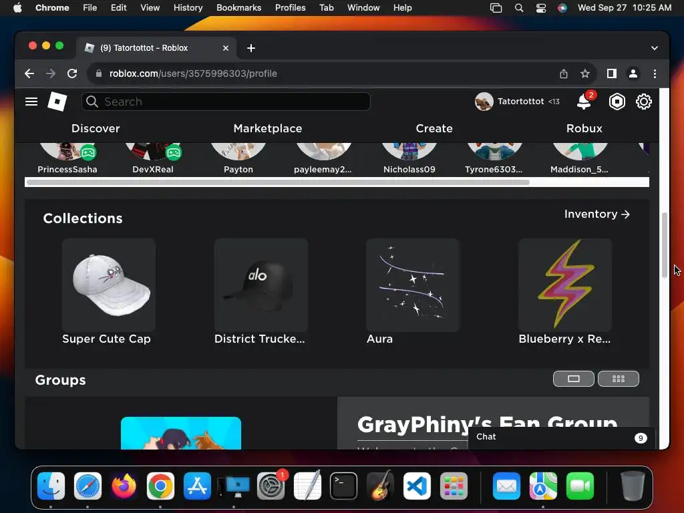This screenshot has height=513, width=684.
Task: Bookmark this page with the star icon
Action: coord(585,73)
